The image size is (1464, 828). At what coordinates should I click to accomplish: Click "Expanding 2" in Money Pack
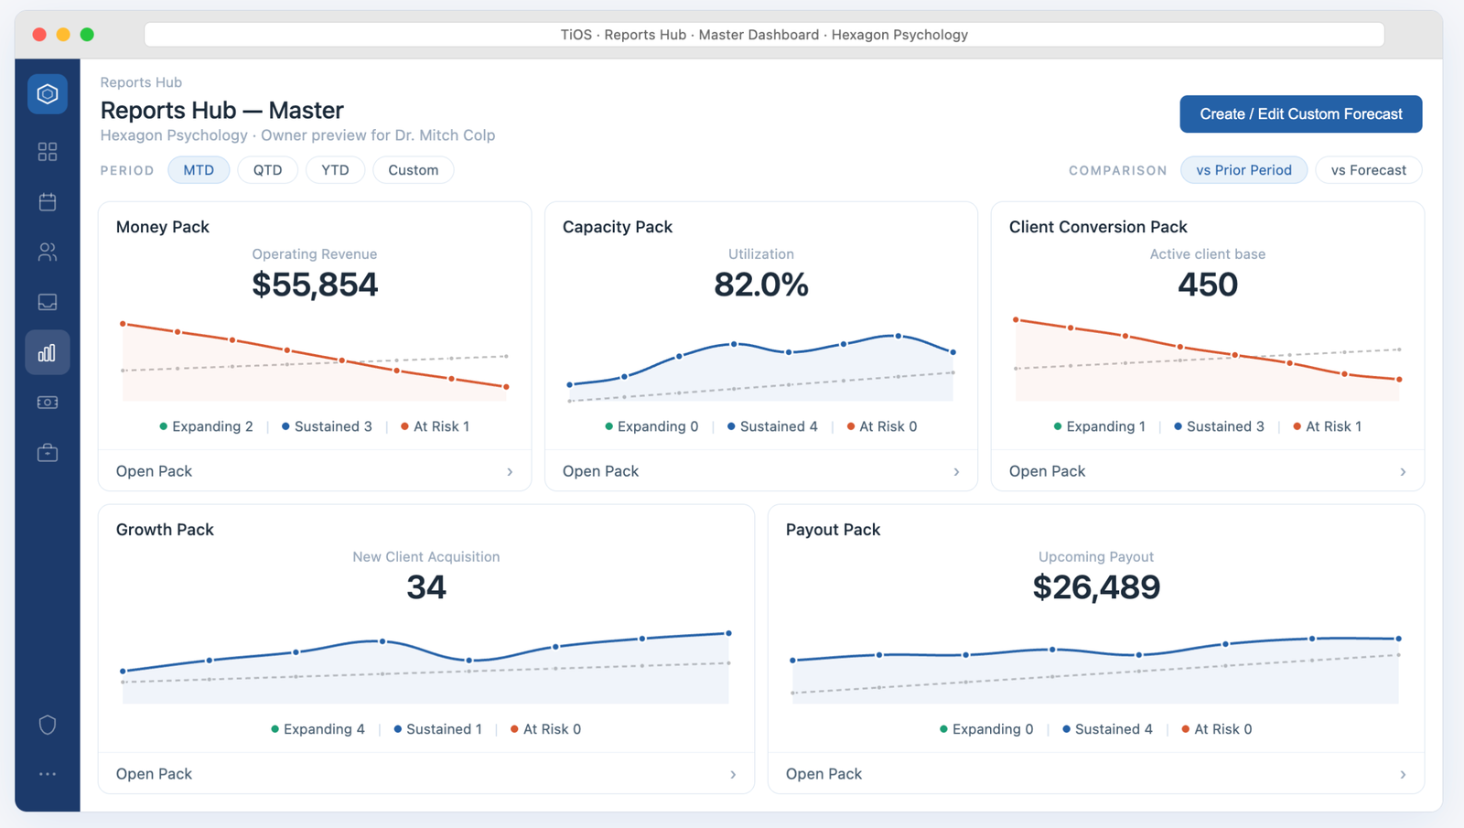point(206,426)
